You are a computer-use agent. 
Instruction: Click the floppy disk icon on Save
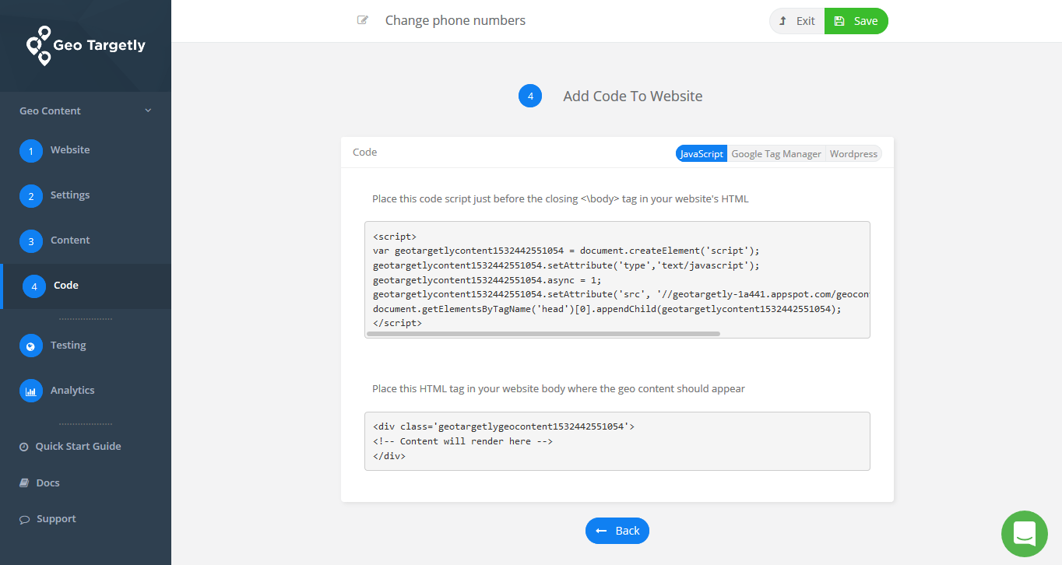(x=839, y=21)
